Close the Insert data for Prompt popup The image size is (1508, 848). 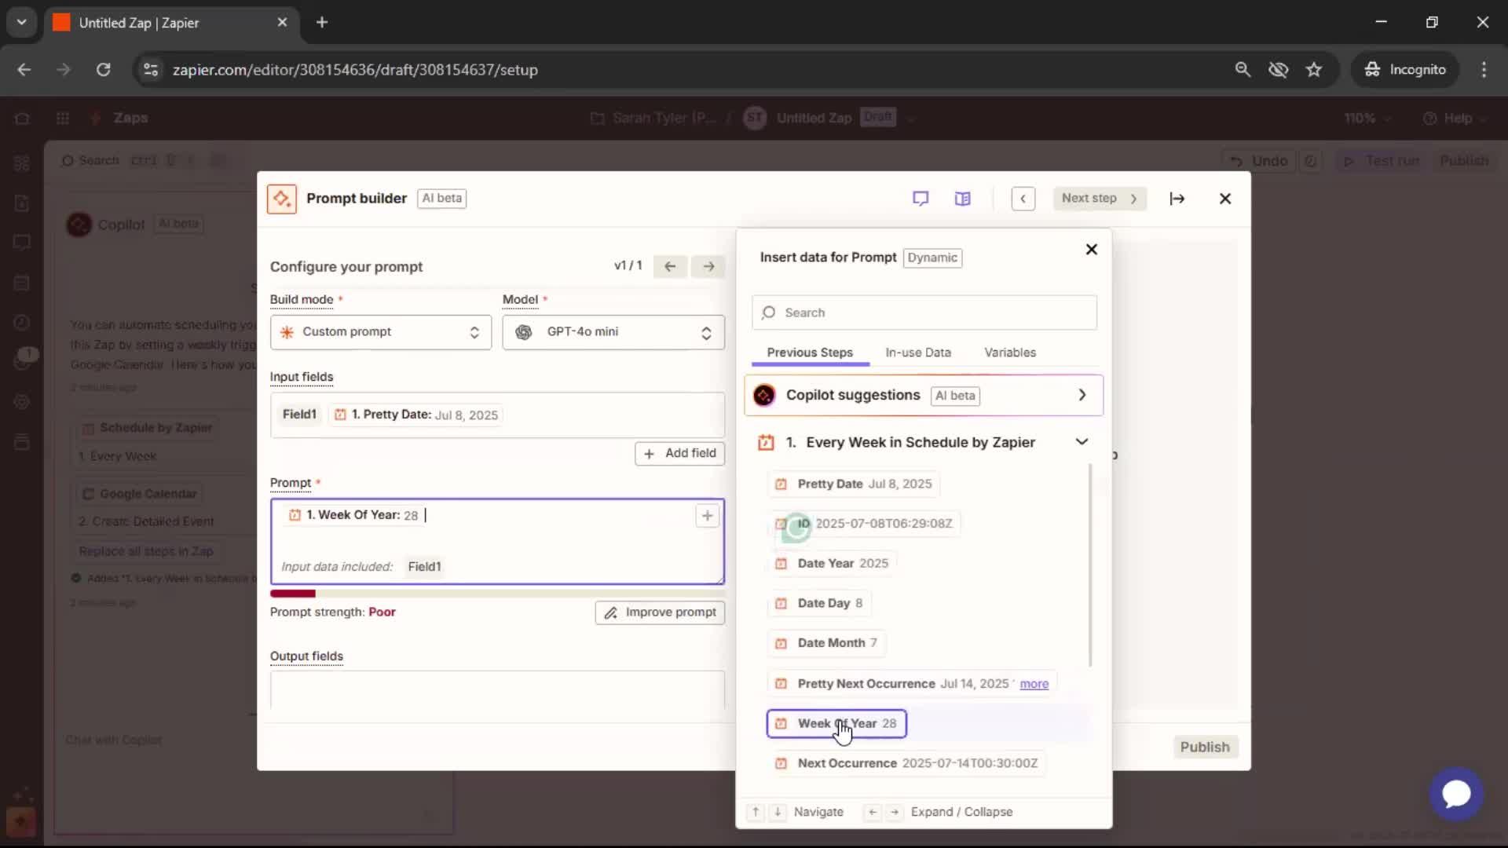pyautogui.click(x=1091, y=250)
